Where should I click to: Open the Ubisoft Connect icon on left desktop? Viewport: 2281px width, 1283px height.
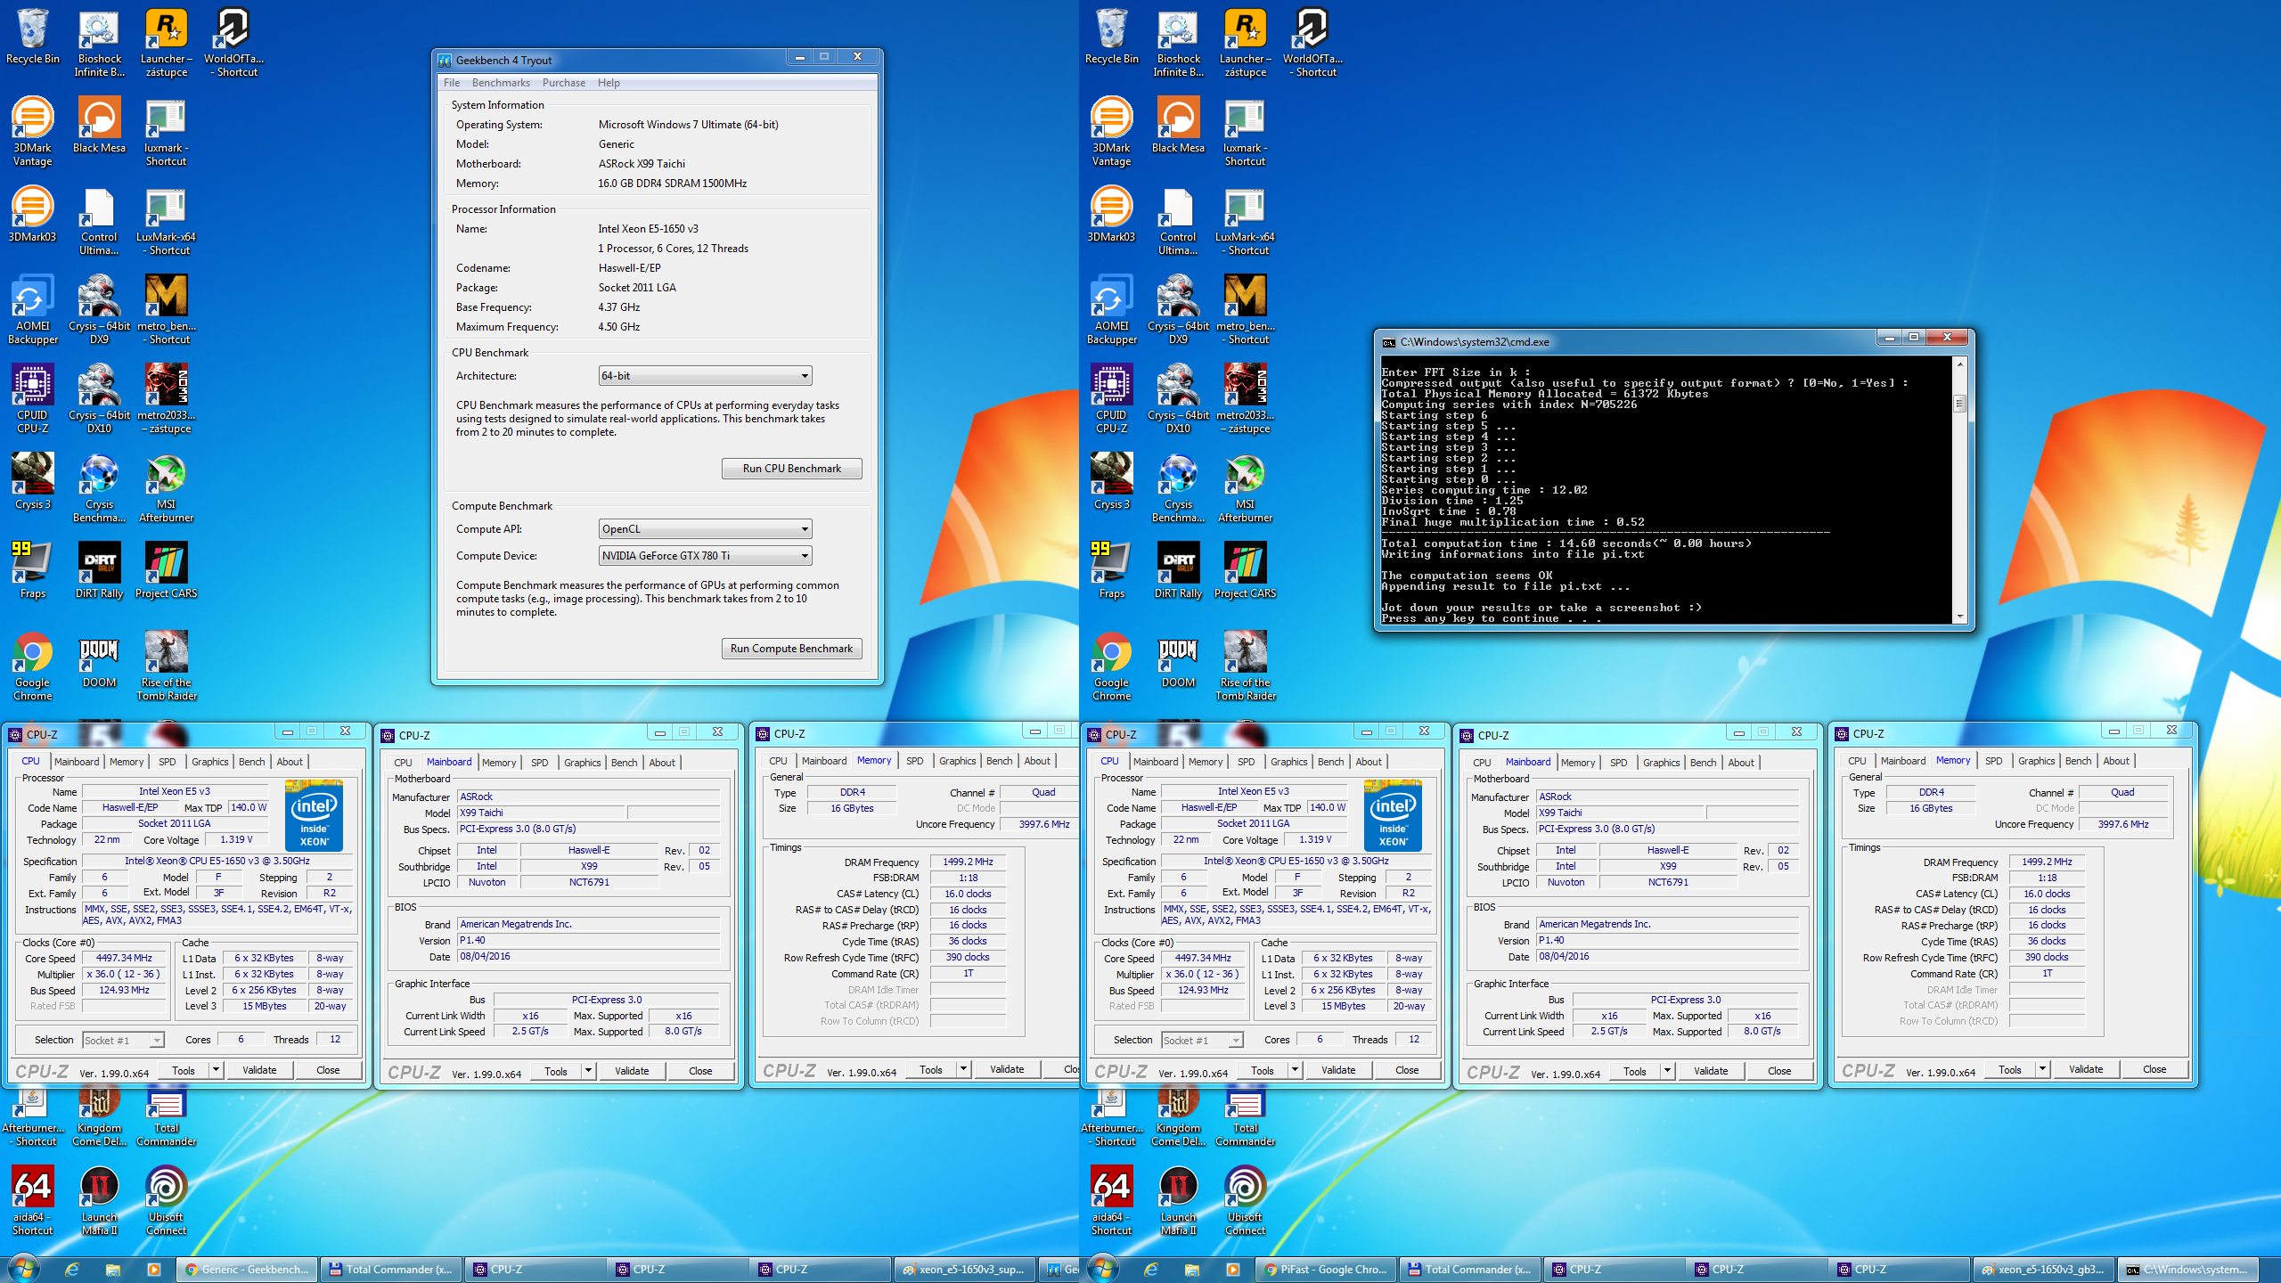pos(166,1201)
